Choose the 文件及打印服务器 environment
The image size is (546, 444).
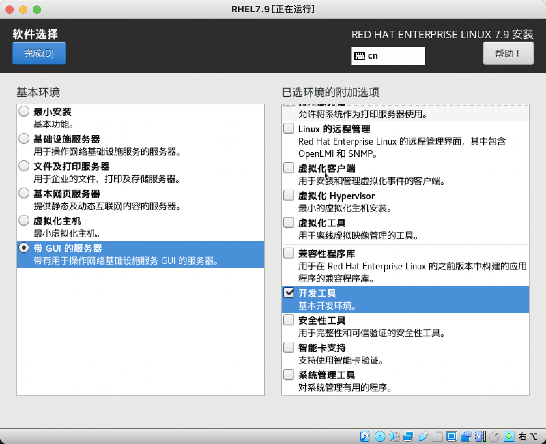click(24, 166)
